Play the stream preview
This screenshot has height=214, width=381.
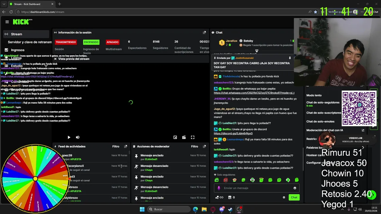(x=69, y=137)
